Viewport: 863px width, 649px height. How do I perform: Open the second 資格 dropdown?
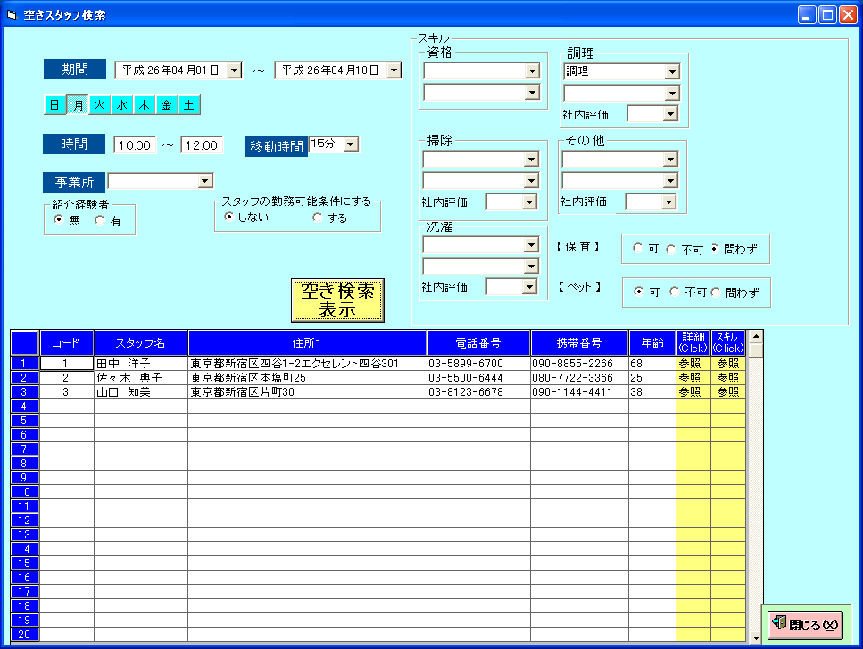[x=532, y=93]
